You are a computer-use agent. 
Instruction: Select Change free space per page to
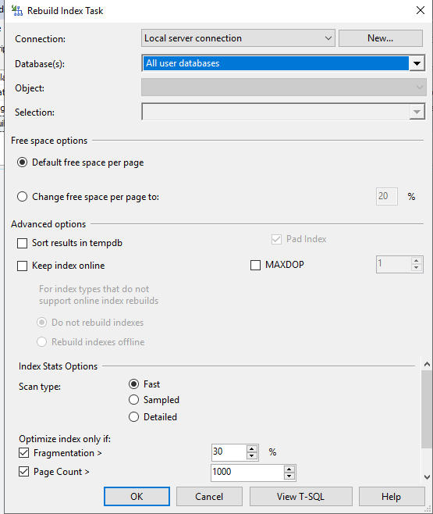(x=23, y=197)
